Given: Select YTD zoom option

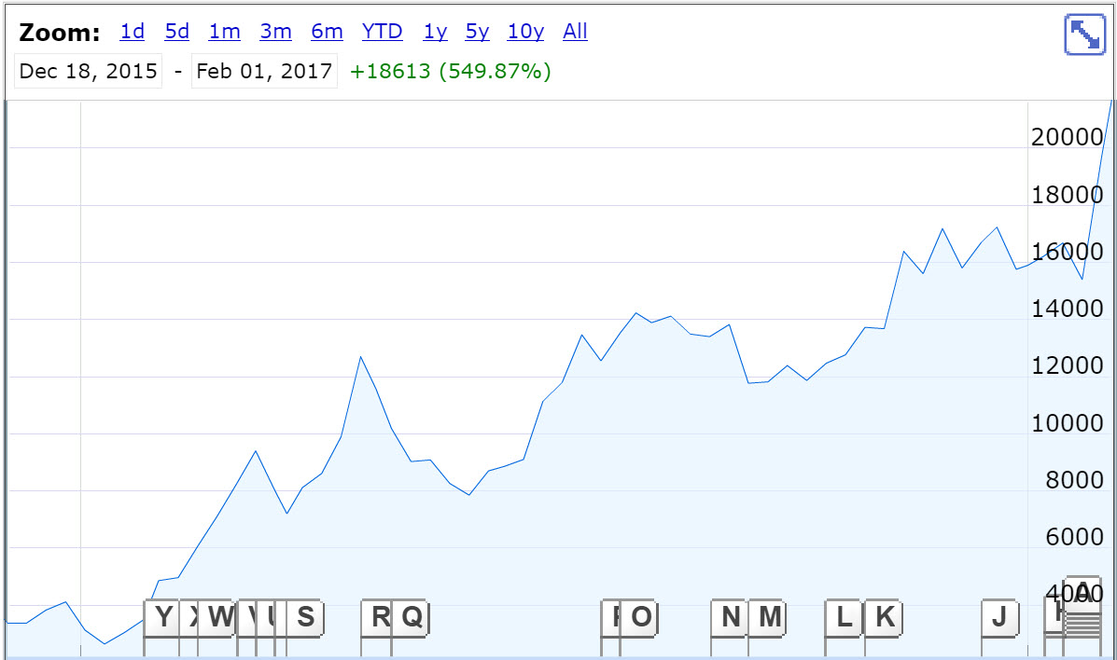Looking at the screenshot, I should 383,32.
